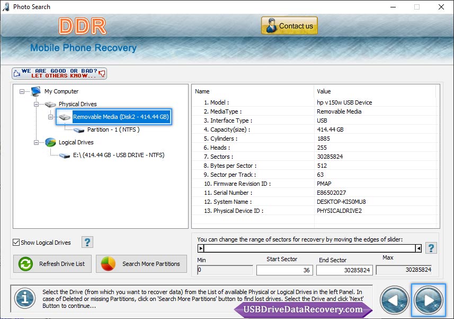The height and width of the screenshot is (319, 454).
Task: Click the thumbs-down icon on feedback banner
Action: pos(102,73)
